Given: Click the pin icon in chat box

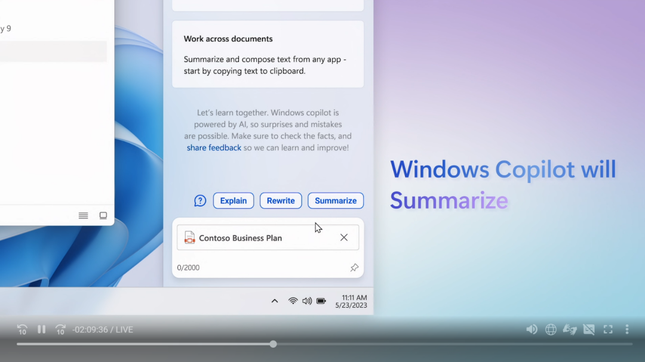Looking at the screenshot, I should click(x=354, y=268).
